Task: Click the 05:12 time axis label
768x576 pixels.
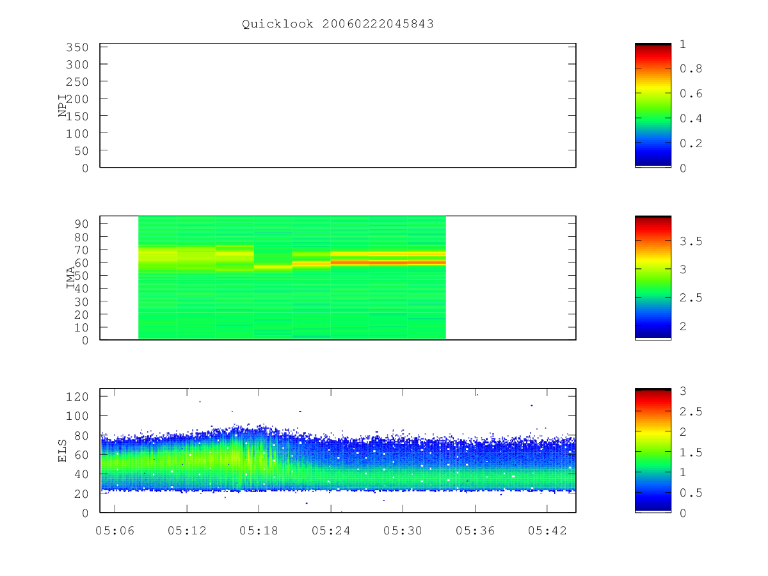Action: [187, 530]
